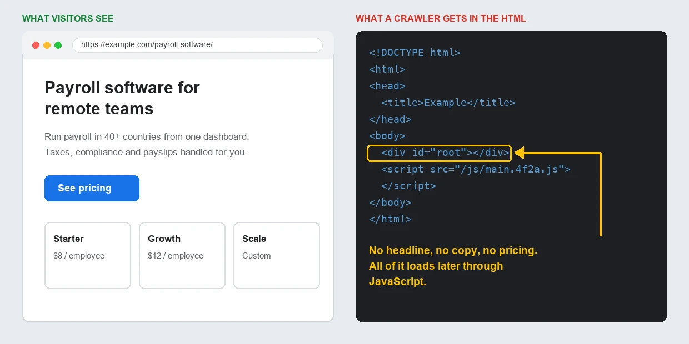Click the <title>Example</title> code line
The width and height of the screenshot is (689, 344).
coord(448,103)
